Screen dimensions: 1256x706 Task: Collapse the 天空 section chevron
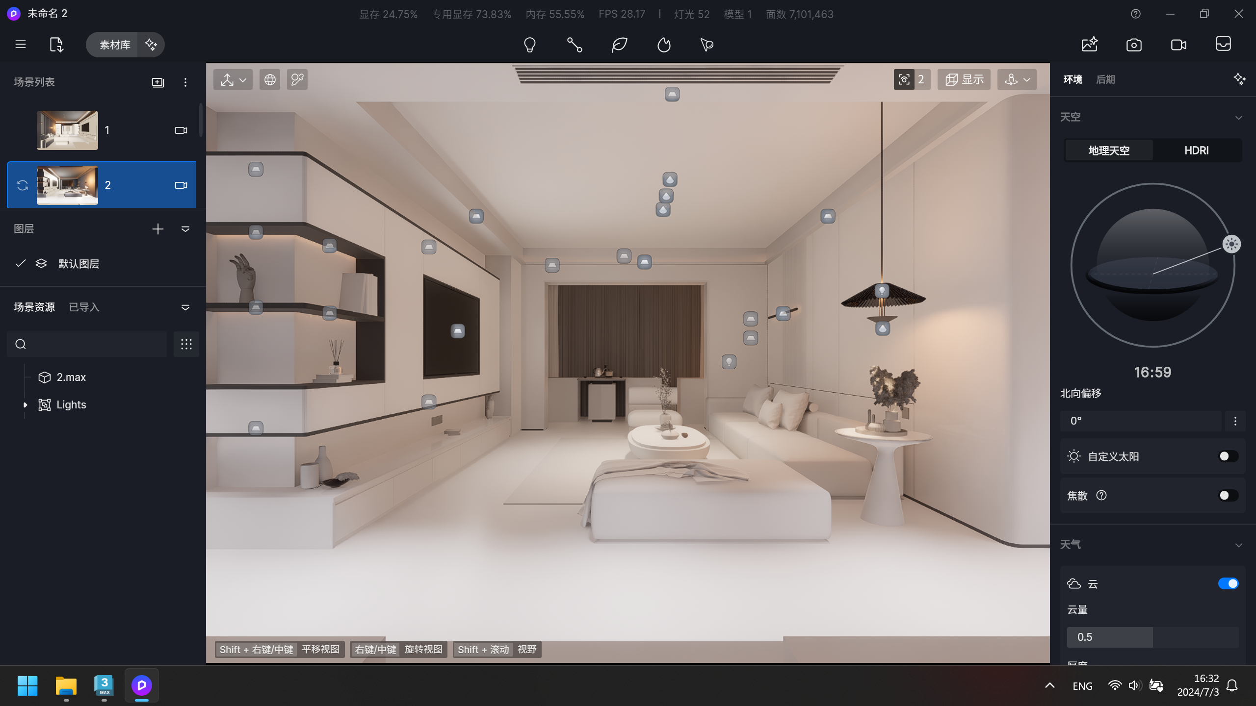point(1238,118)
